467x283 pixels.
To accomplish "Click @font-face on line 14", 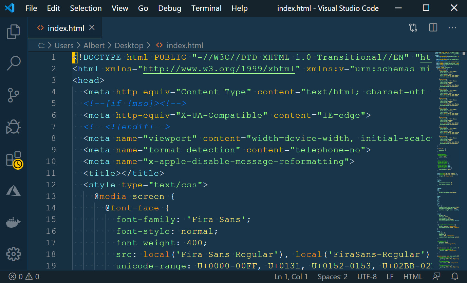I will (x=132, y=208).
